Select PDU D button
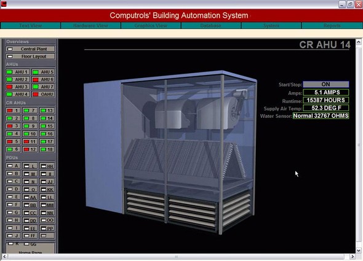 [13, 189]
